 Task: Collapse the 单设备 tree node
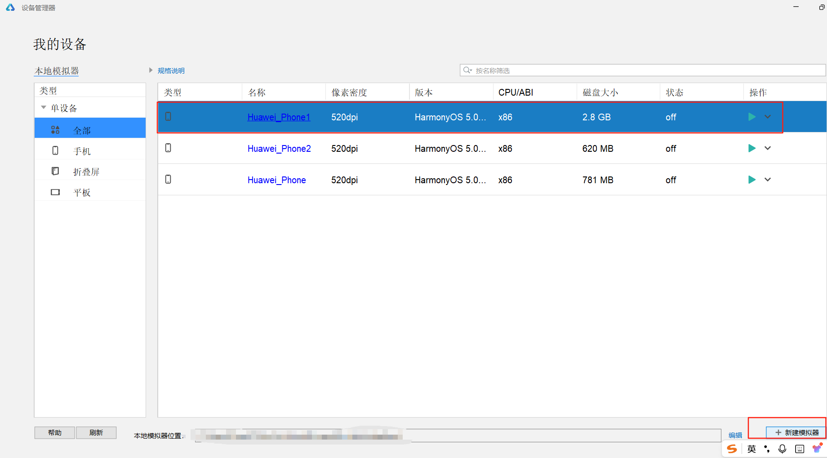[x=44, y=107]
